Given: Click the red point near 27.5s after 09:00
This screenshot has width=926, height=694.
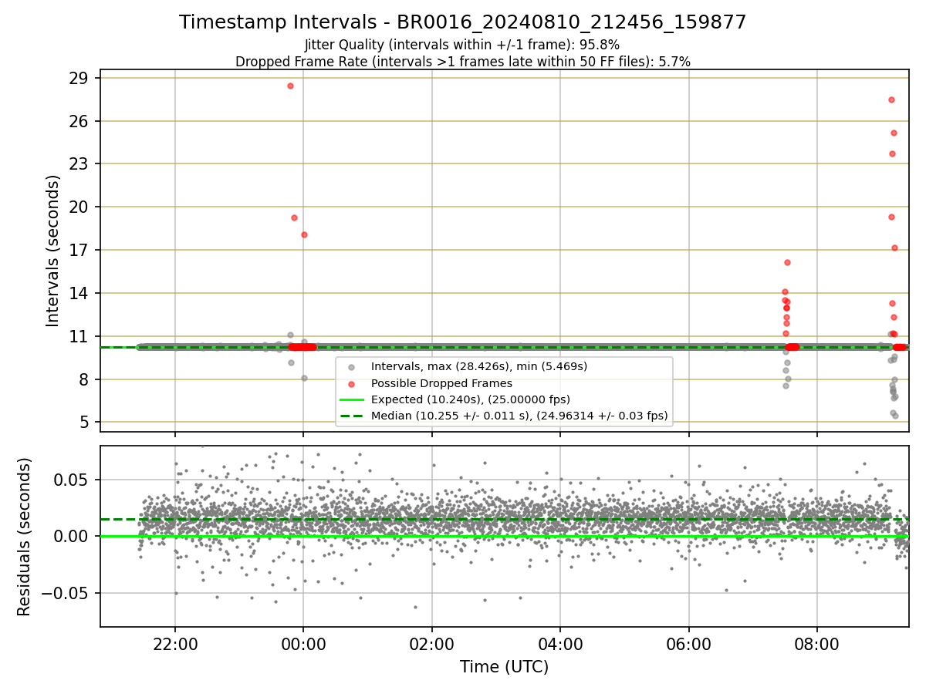Looking at the screenshot, I should click(x=891, y=99).
